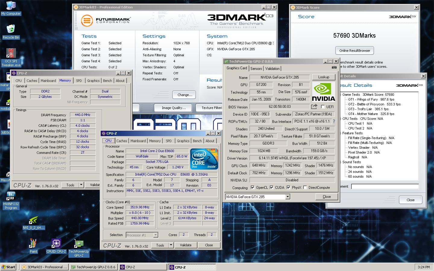
Task: Launch Paint desktop shortcut
Action: coord(33,246)
